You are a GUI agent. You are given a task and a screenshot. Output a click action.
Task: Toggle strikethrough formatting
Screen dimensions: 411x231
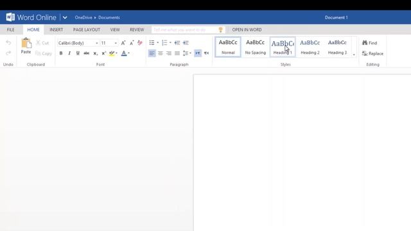coord(86,53)
